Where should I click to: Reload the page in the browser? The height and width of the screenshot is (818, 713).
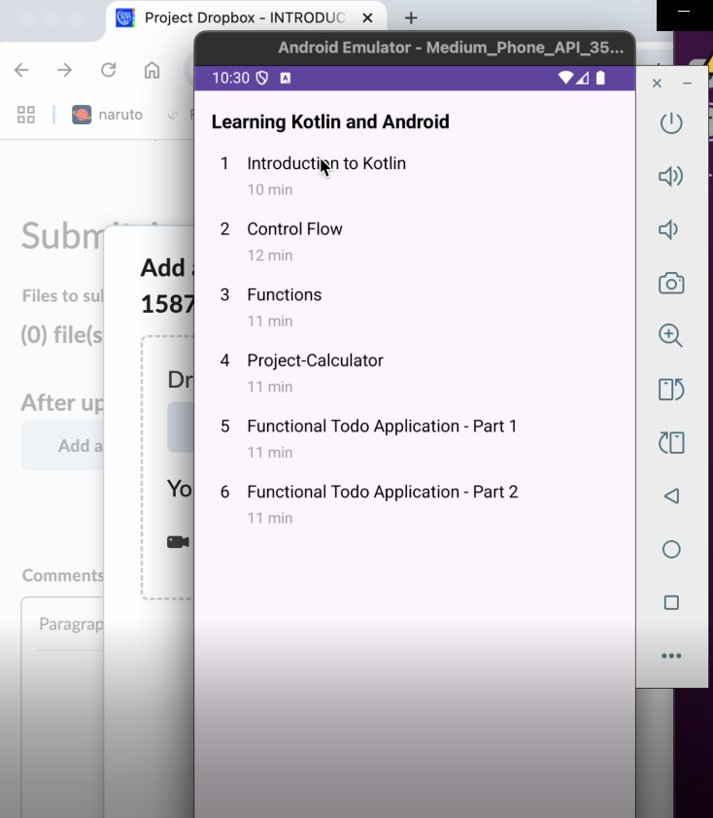coord(108,70)
